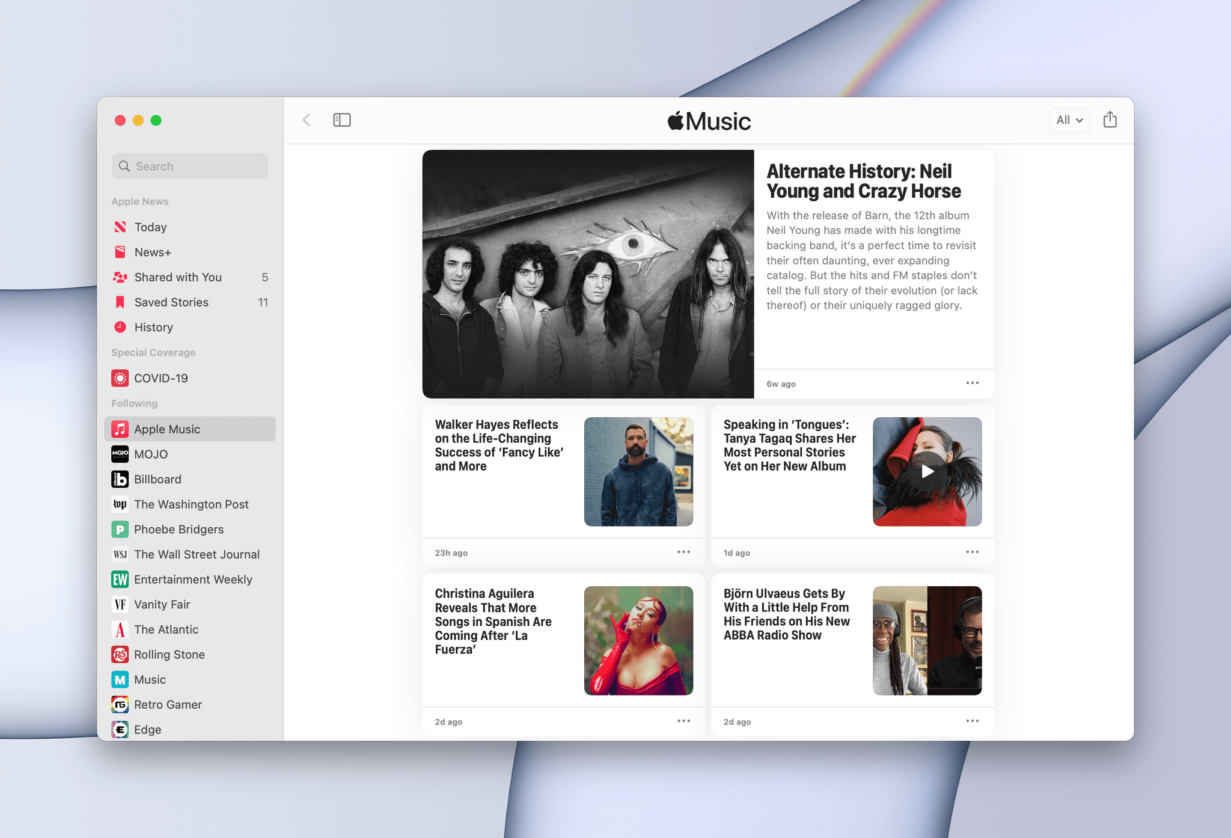Open The Wall Street Journal icon
The image size is (1231, 838).
click(x=120, y=554)
